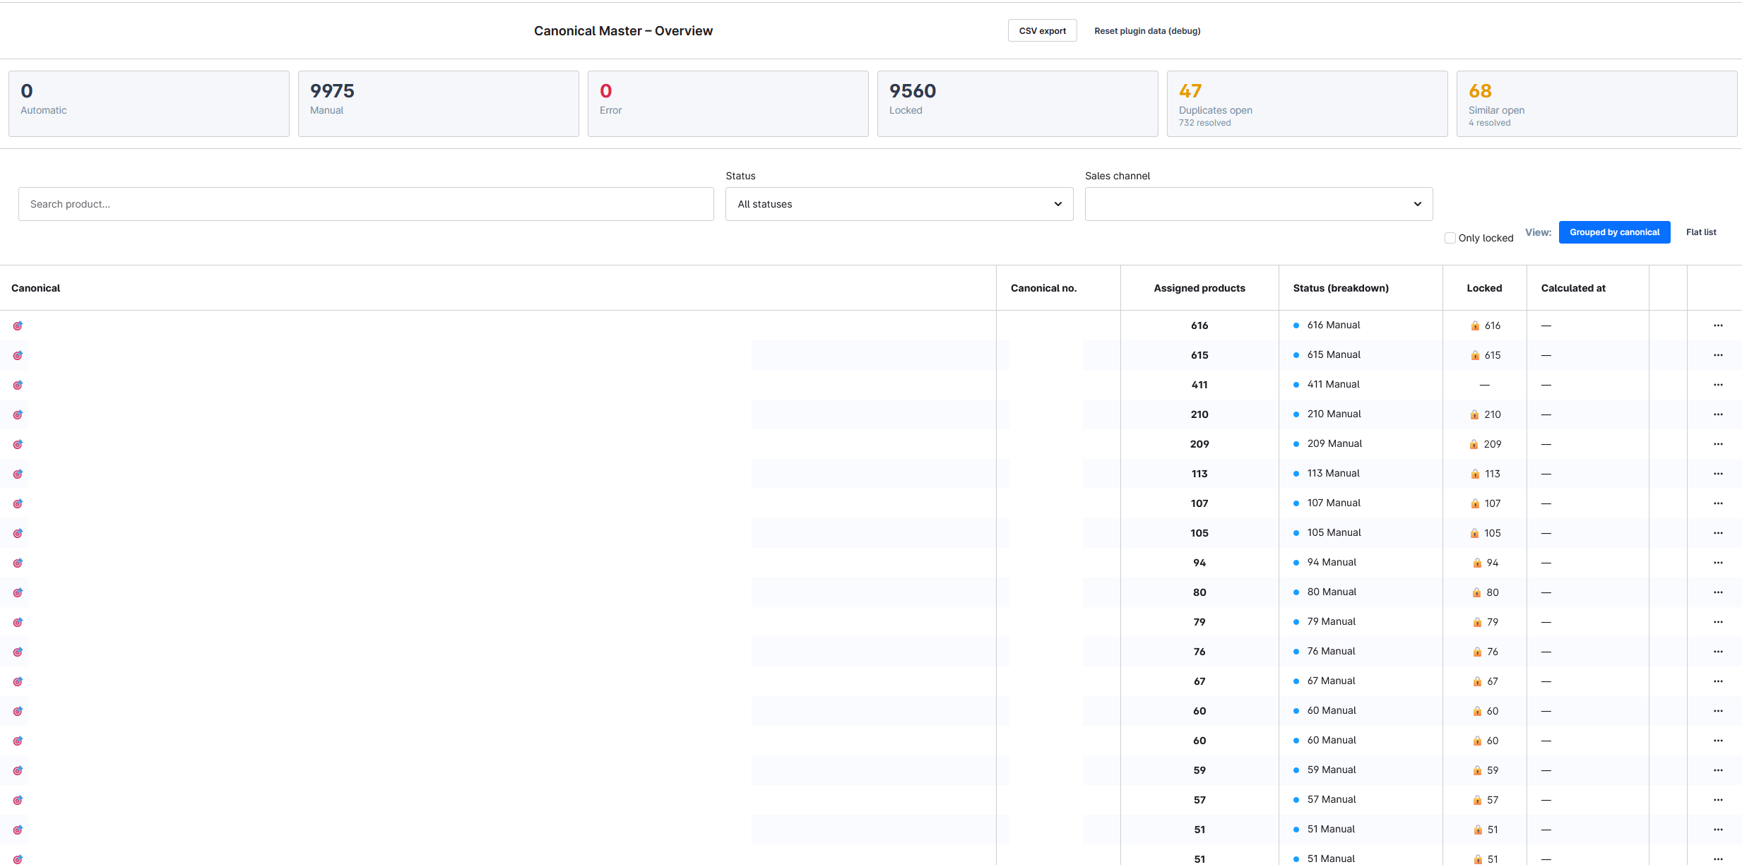This screenshot has width=1742, height=867.
Task: Open the Status dropdown showing All statuses
Action: pos(899,204)
